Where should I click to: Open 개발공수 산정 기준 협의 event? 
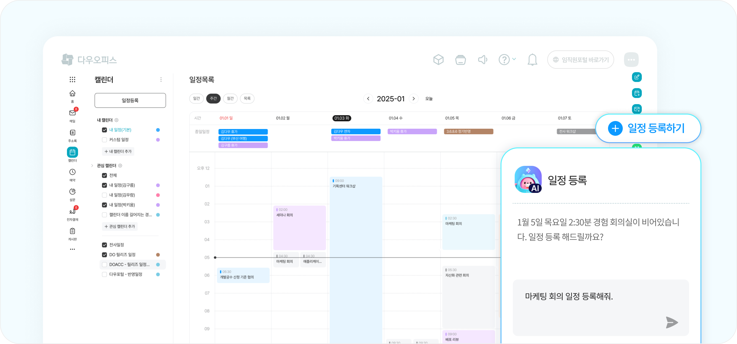(243, 275)
